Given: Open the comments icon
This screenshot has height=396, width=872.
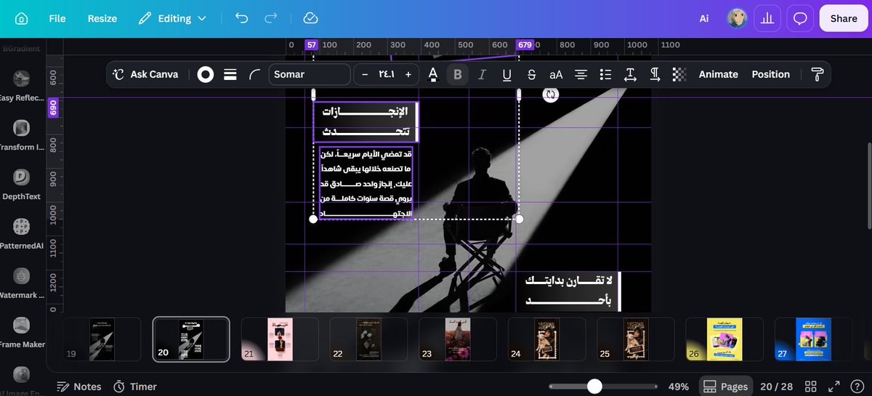Looking at the screenshot, I should [x=800, y=19].
